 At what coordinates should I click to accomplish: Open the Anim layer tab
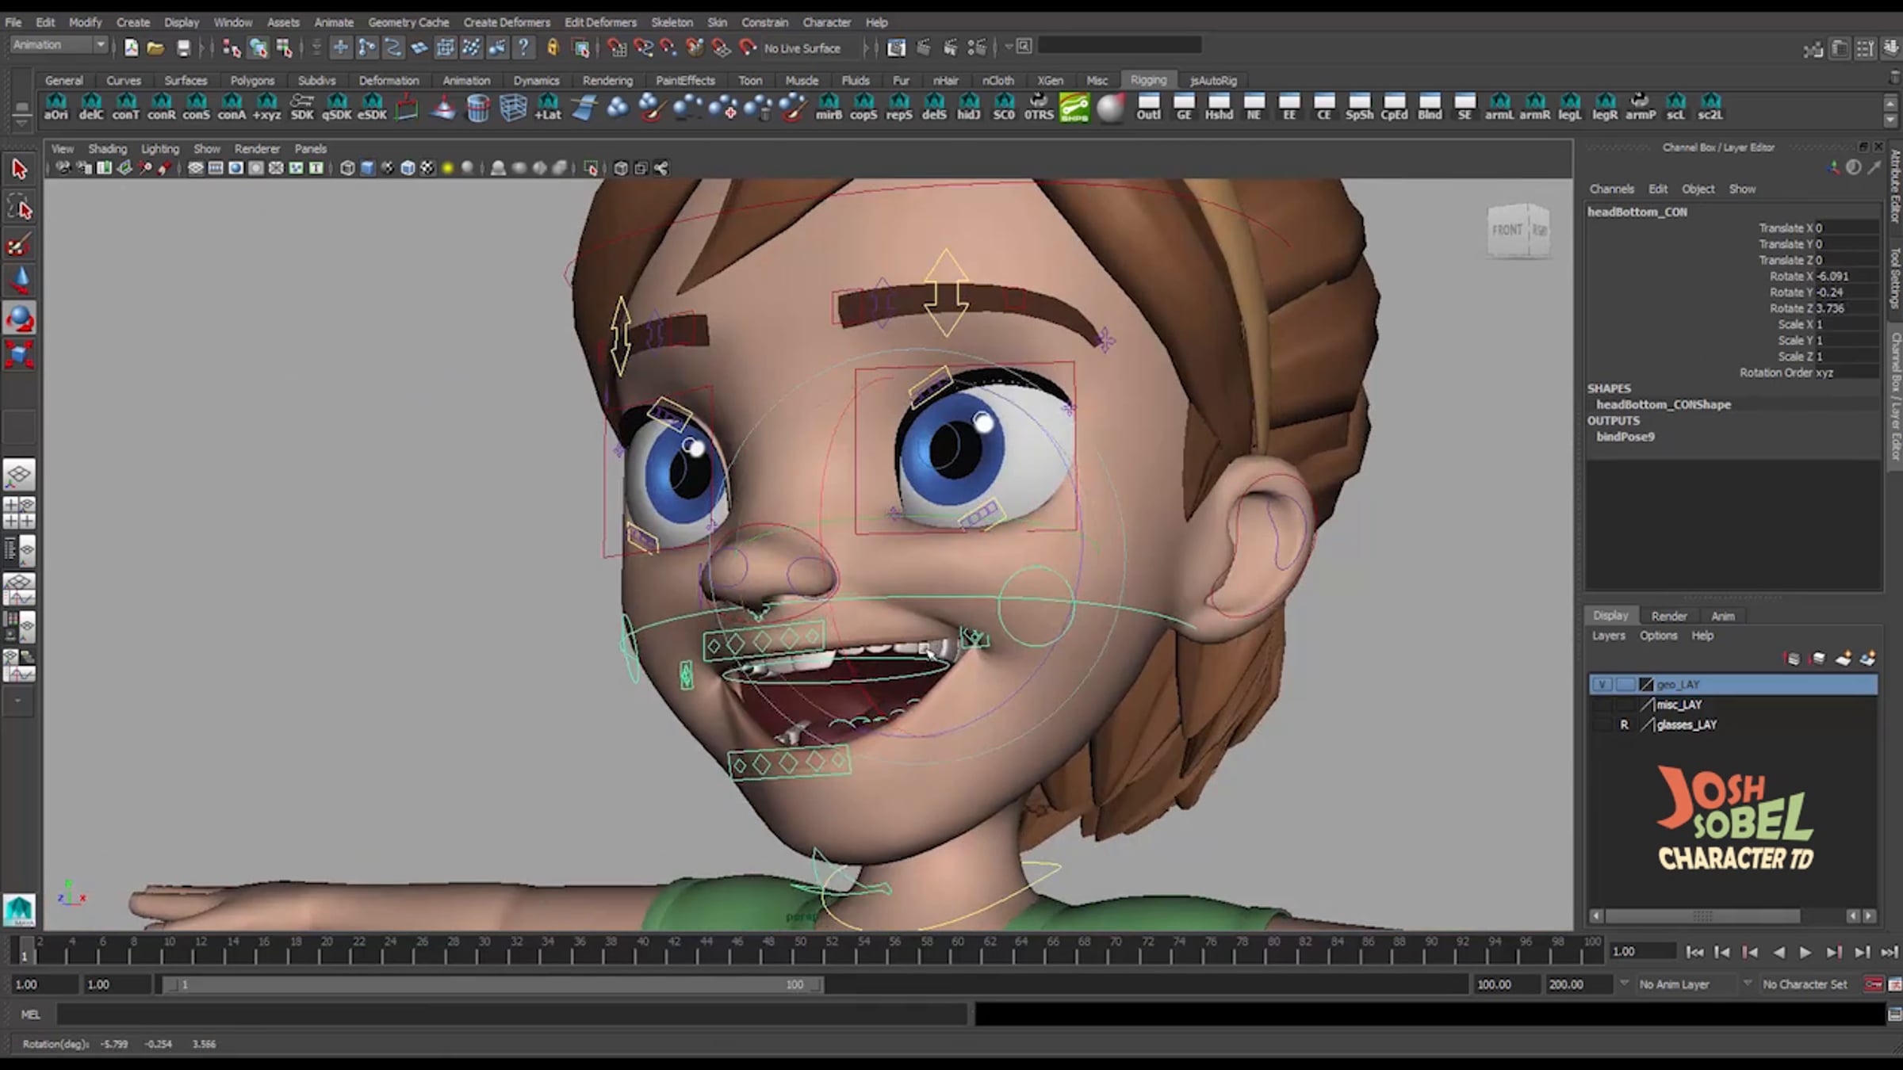coord(1722,616)
